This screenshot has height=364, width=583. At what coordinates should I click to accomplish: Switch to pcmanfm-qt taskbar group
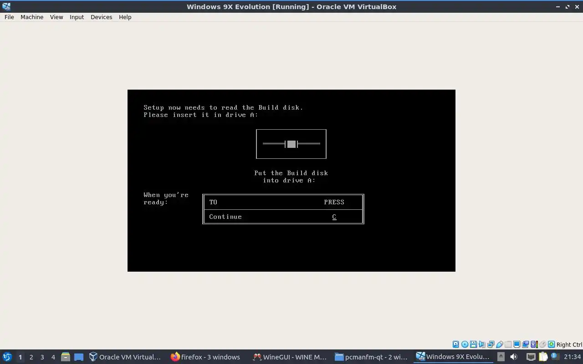pyautogui.click(x=371, y=357)
